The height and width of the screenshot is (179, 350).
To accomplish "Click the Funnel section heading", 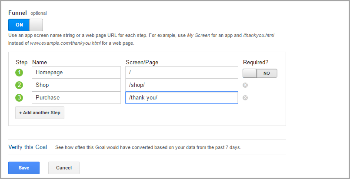I will [x=18, y=13].
